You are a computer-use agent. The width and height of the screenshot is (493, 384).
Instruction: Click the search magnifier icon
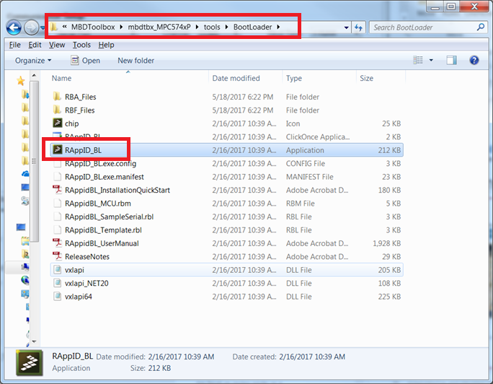[480, 27]
